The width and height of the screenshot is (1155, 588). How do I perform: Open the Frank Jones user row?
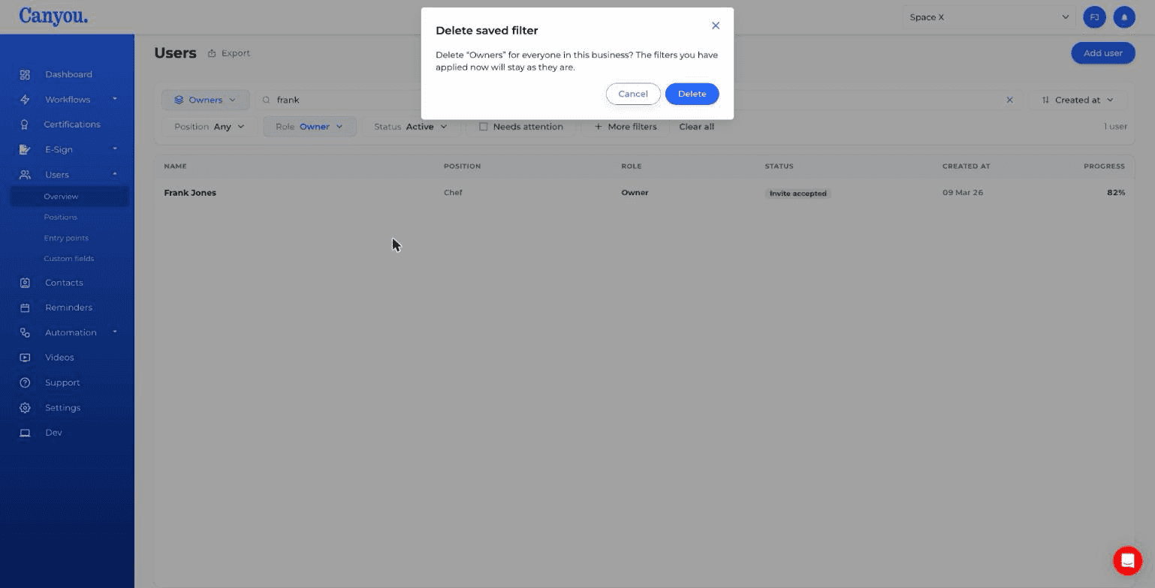click(x=644, y=193)
